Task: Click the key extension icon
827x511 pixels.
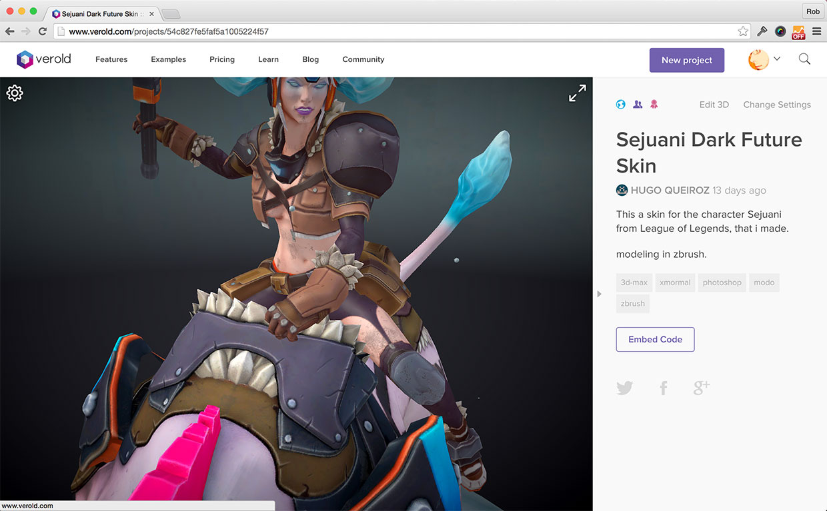Action: [763, 31]
